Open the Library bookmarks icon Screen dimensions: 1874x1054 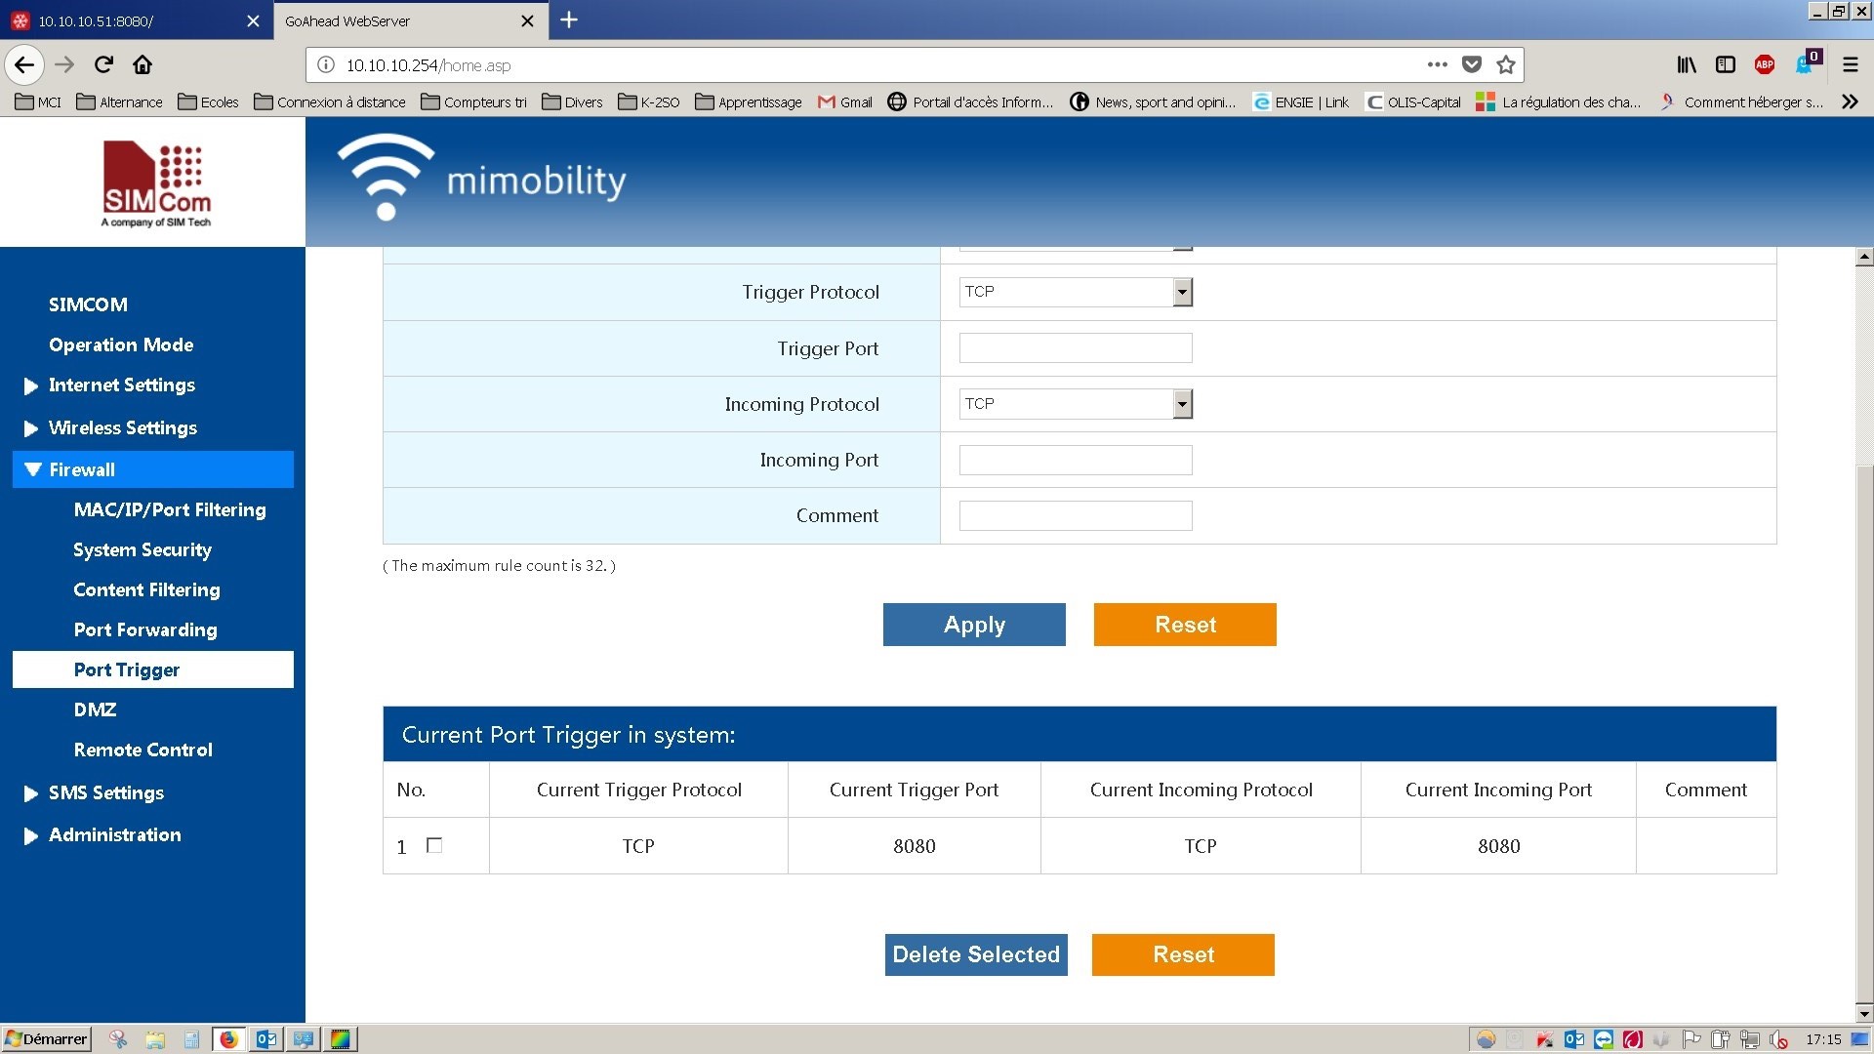coord(1687,65)
